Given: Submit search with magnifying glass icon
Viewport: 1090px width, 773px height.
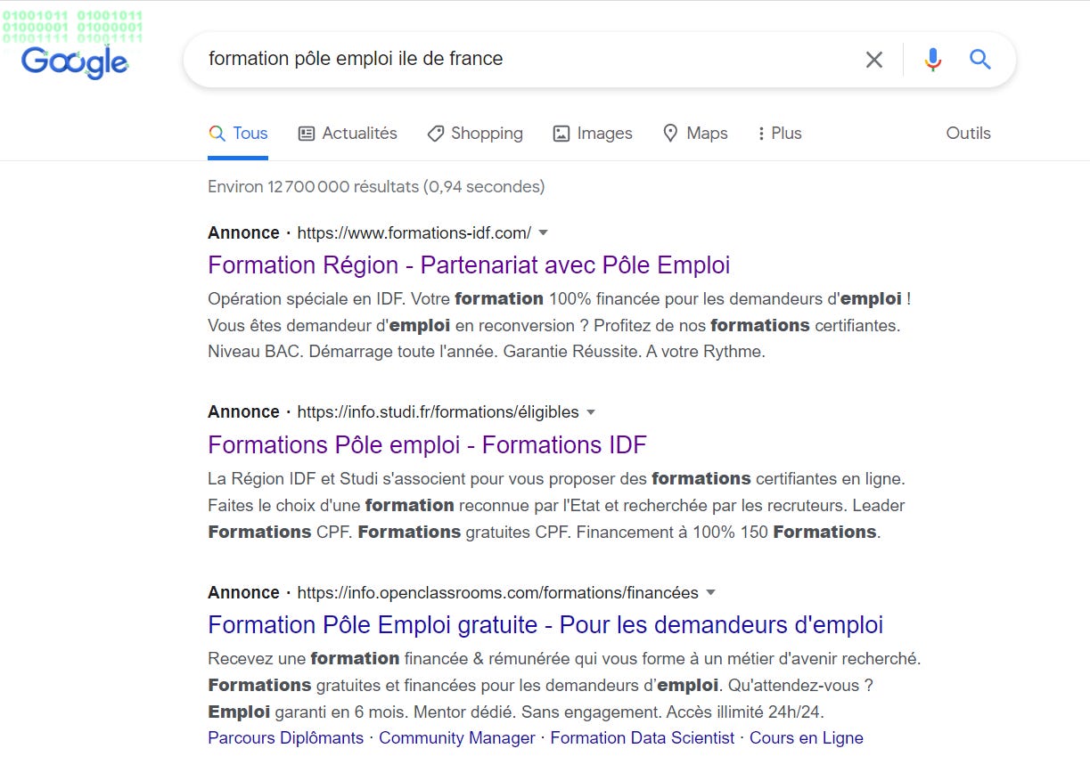Looking at the screenshot, I should (980, 60).
